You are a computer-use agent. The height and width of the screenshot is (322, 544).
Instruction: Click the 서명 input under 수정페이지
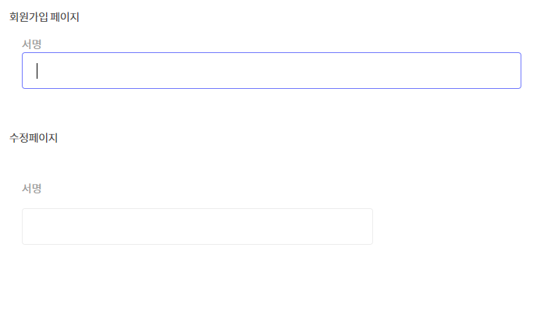click(x=197, y=226)
